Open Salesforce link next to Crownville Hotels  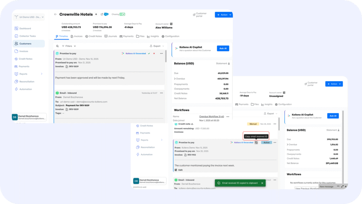(106, 15)
